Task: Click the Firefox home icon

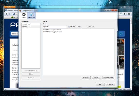Action: (x=125, y=14)
